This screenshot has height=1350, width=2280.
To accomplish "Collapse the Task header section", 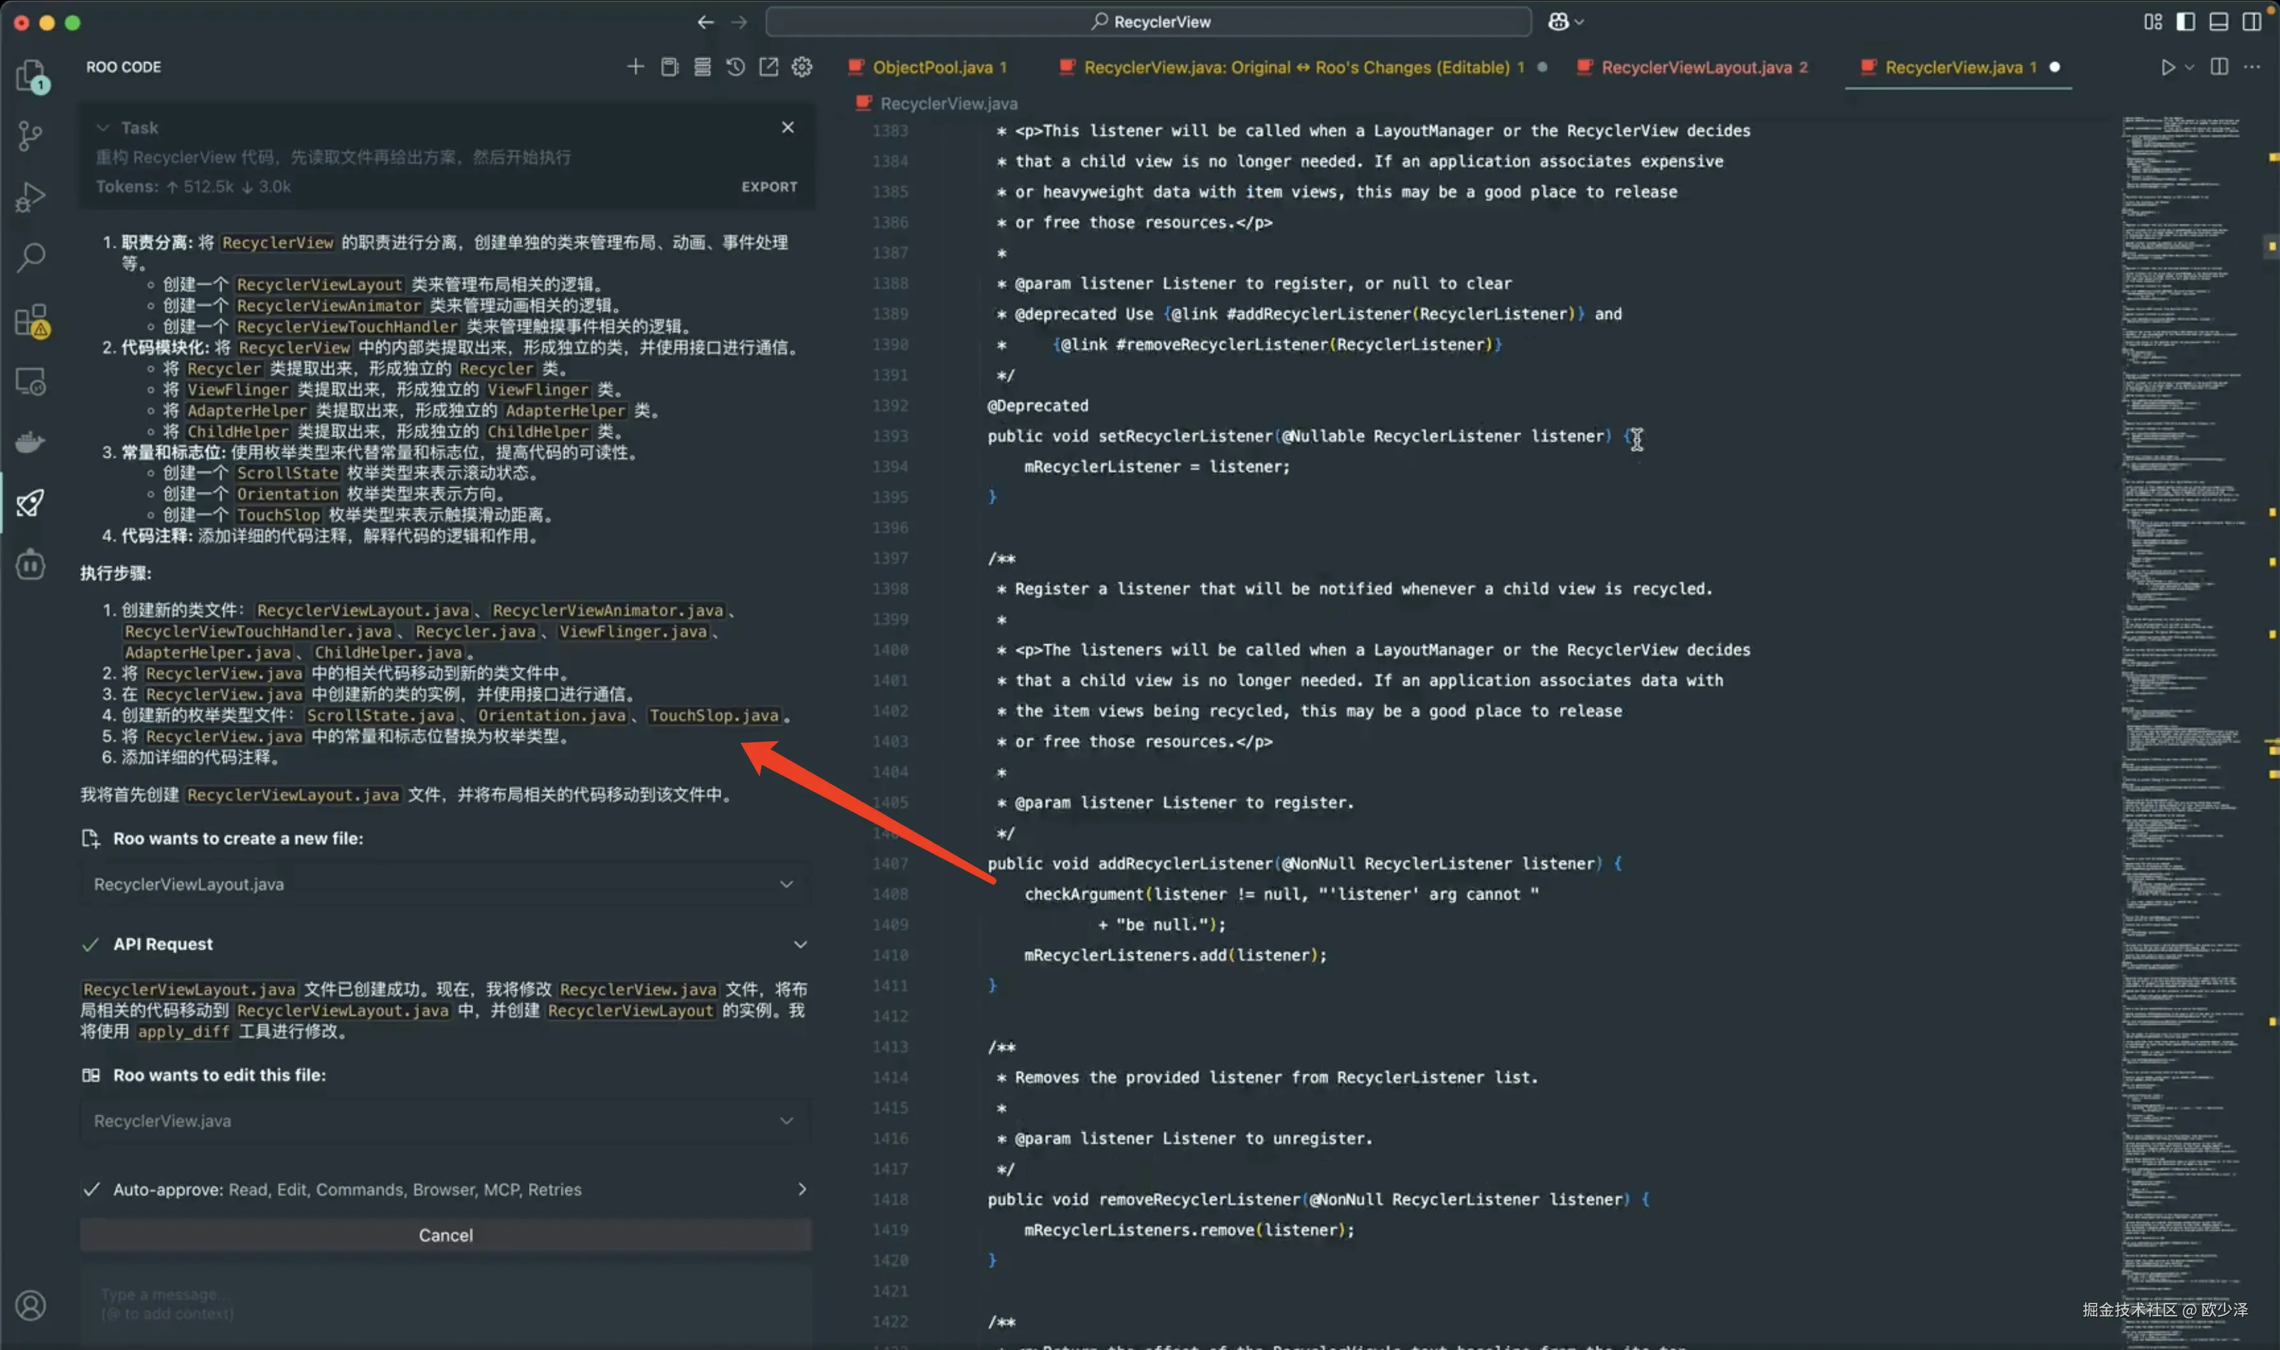I will (x=103, y=129).
